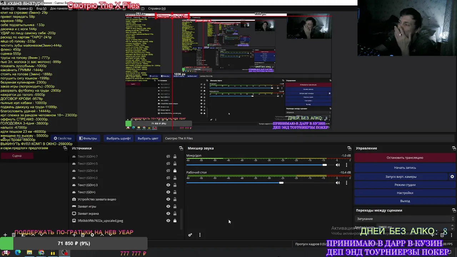The height and width of the screenshot is (257, 457).
Task: Add a new scene with the plus icon in the Scenes panel
Action: click(5, 235)
